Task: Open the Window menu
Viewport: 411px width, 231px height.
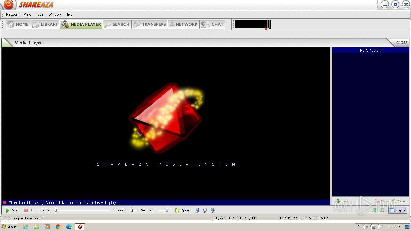Action: tap(55, 14)
